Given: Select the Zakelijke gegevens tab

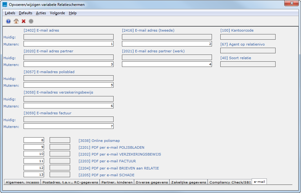Looking at the screenshot, I should 188,182.
